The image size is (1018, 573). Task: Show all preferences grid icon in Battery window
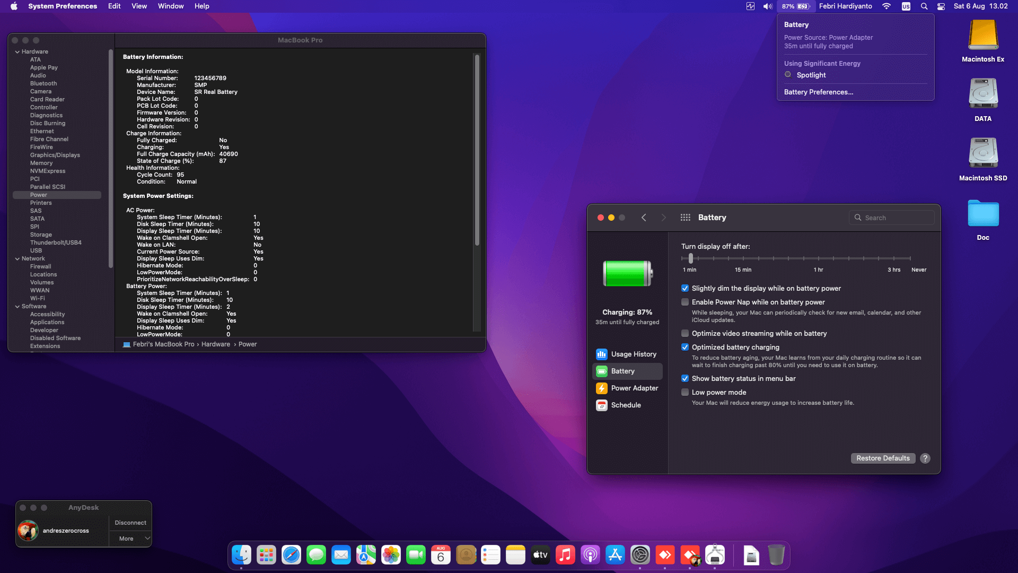click(685, 218)
